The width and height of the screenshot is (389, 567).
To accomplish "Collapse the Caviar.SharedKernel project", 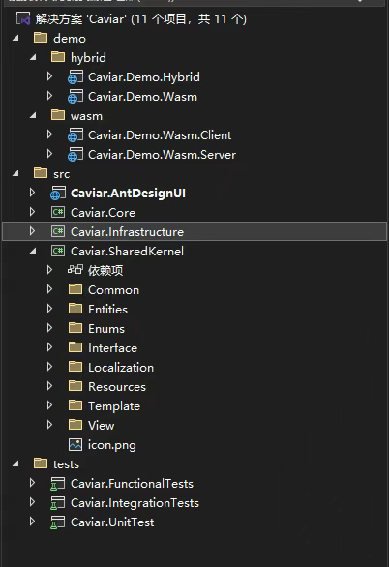I will point(33,251).
